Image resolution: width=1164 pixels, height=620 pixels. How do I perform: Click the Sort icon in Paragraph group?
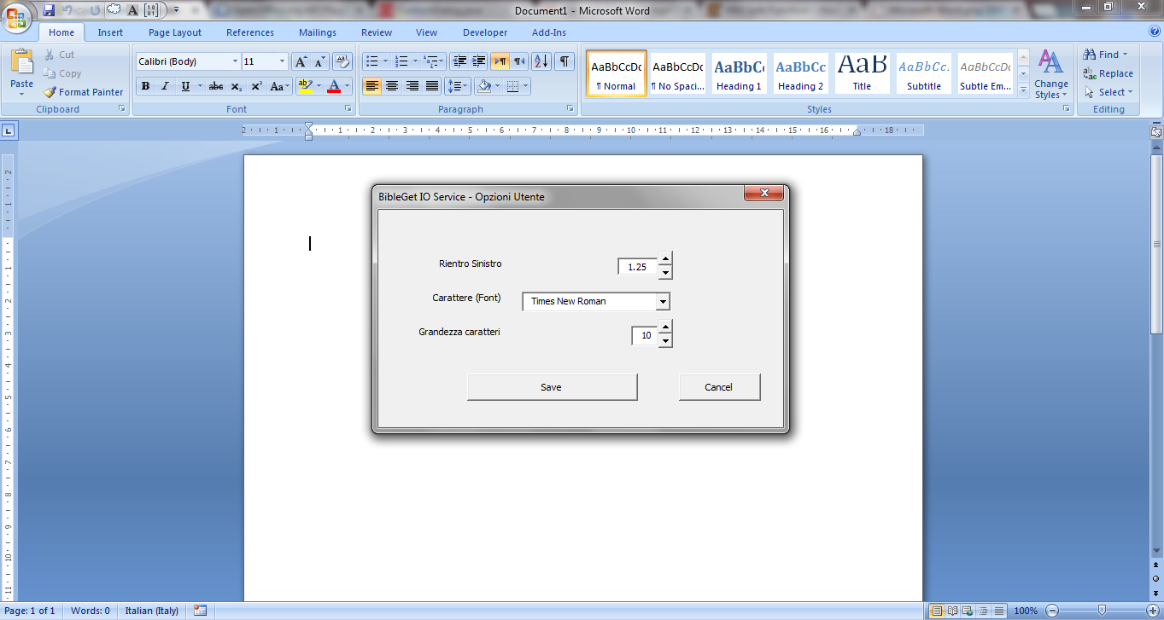pos(541,61)
